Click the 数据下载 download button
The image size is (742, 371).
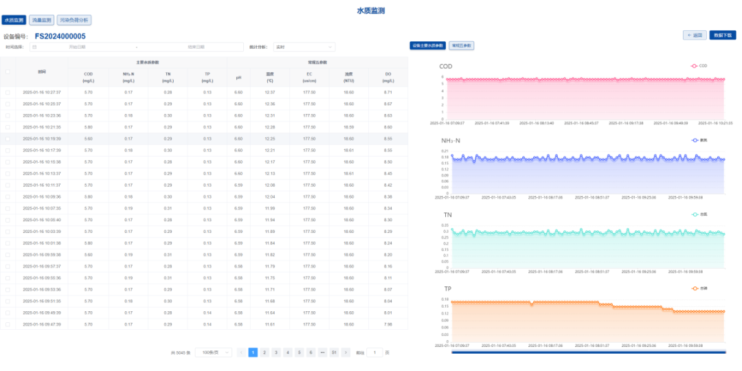722,34
